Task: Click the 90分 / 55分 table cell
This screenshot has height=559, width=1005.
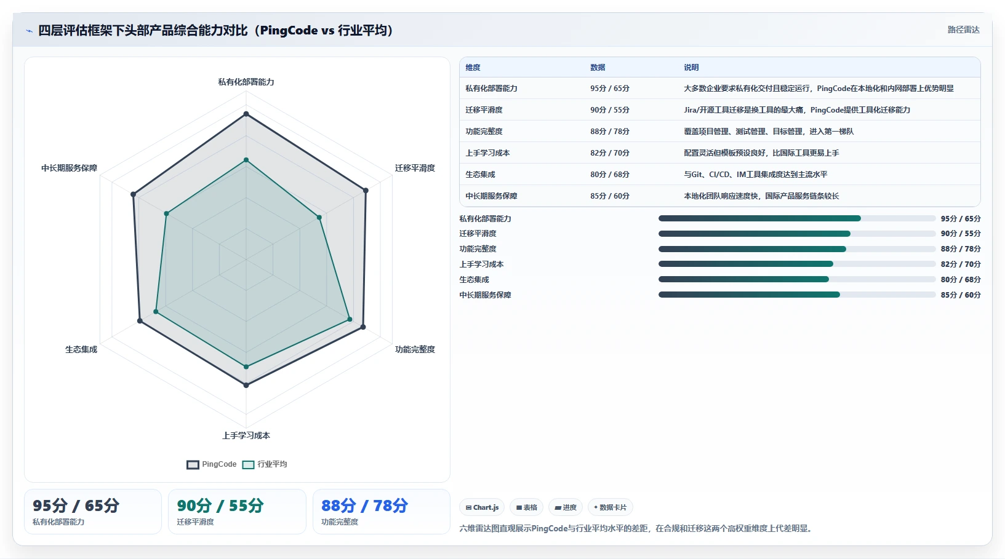Action: coord(610,110)
